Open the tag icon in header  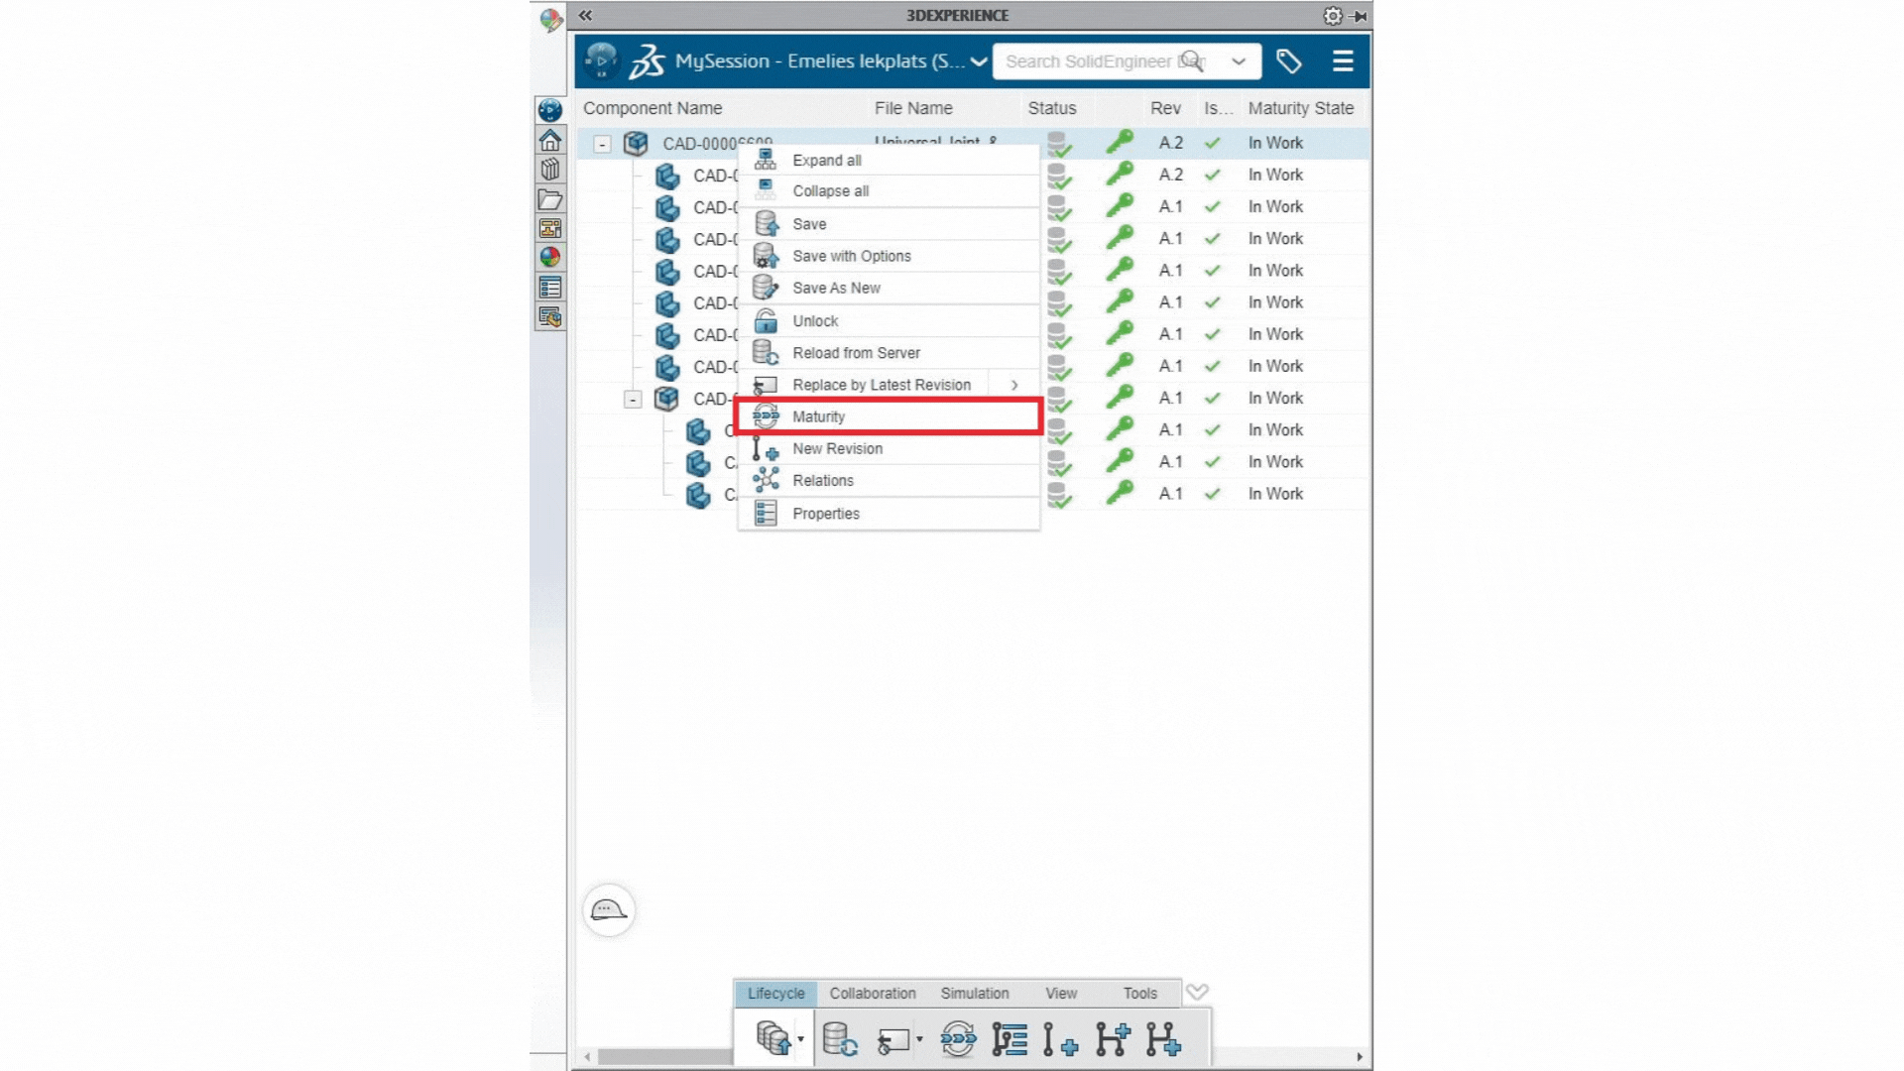tap(1288, 61)
